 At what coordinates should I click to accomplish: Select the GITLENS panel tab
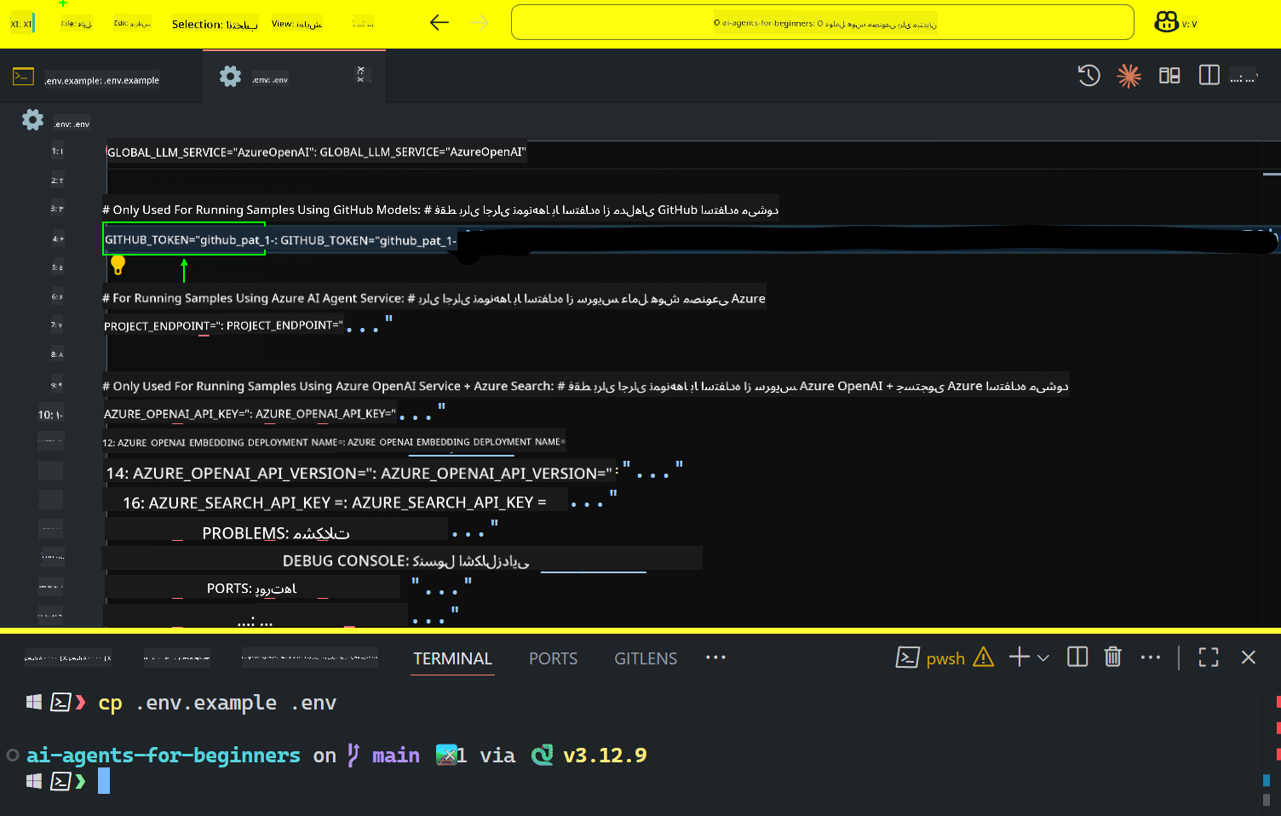pyautogui.click(x=646, y=658)
